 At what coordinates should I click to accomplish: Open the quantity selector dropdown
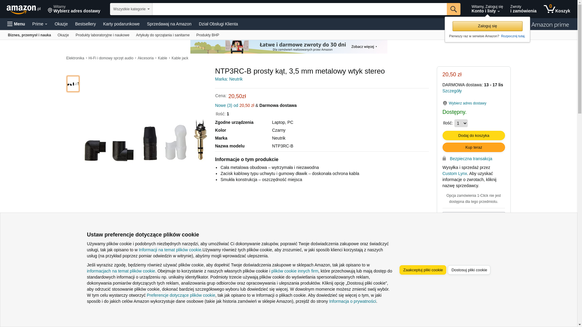(461, 123)
